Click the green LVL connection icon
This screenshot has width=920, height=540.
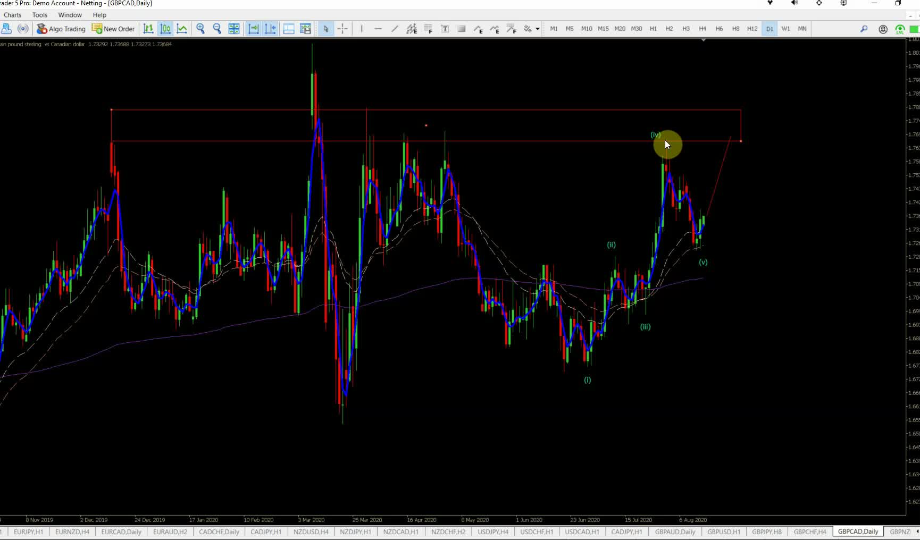(900, 29)
